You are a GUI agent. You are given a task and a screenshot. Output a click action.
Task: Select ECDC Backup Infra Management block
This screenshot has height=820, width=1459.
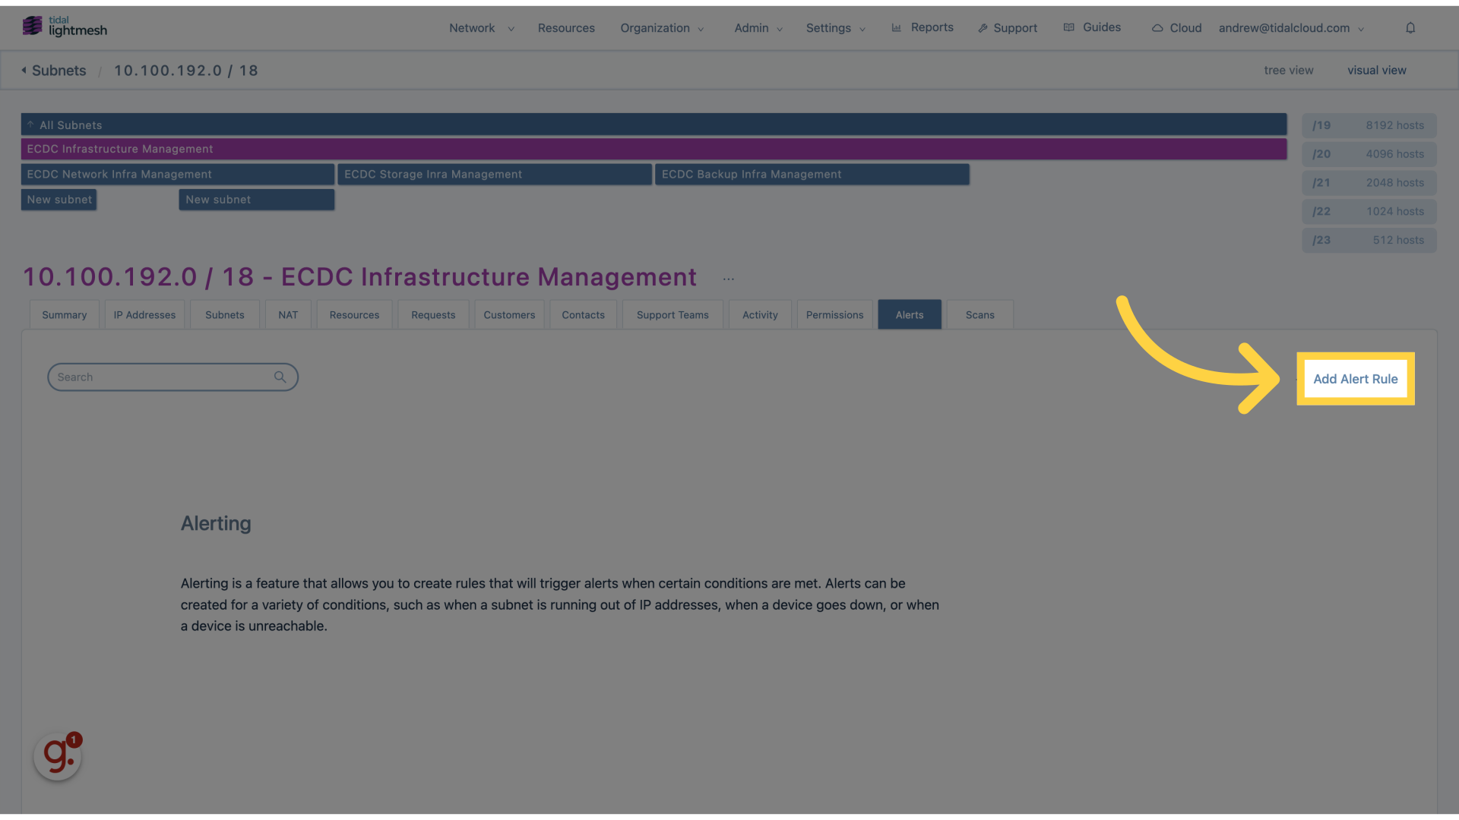pos(812,175)
